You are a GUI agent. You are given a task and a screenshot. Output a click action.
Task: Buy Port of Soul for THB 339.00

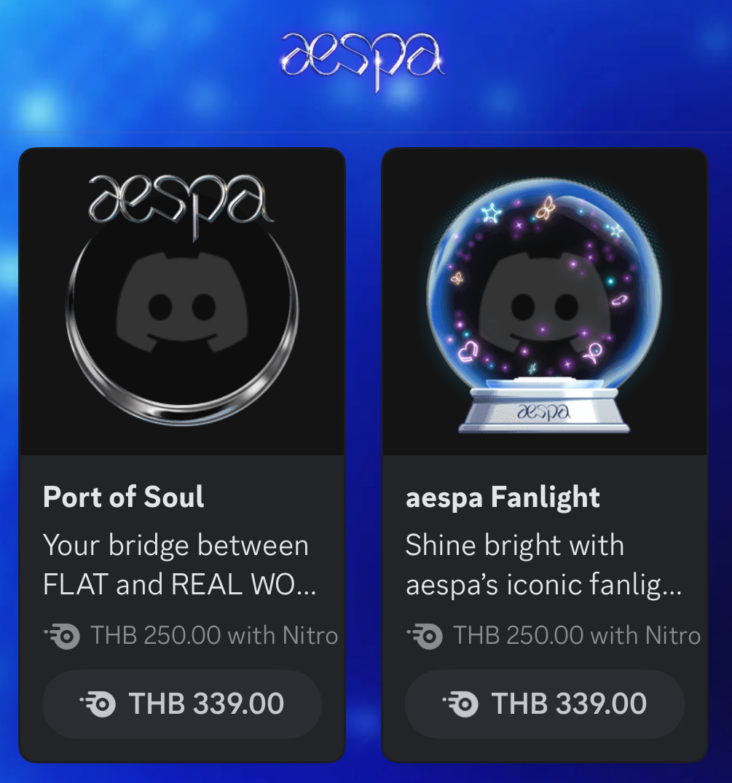(182, 704)
